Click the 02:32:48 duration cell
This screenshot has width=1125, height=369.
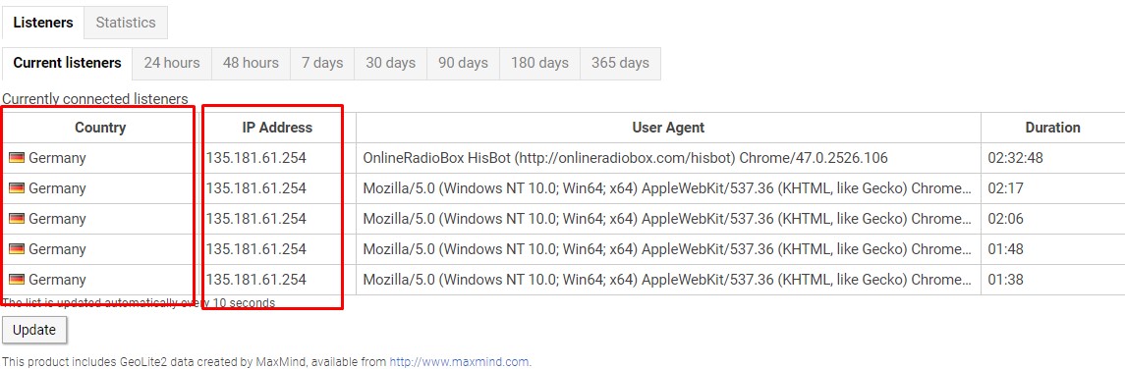[x=1052, y=158]
